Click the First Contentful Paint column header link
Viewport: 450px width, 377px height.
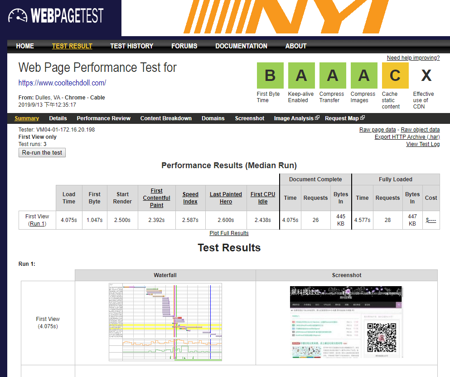157,198
